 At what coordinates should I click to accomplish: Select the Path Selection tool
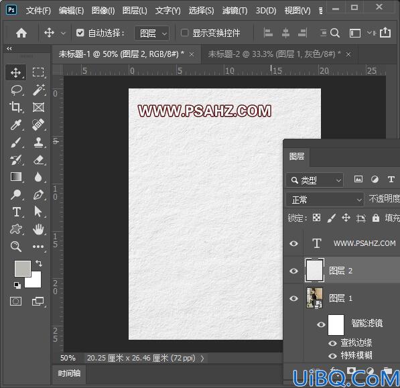[x=38, y=212]
